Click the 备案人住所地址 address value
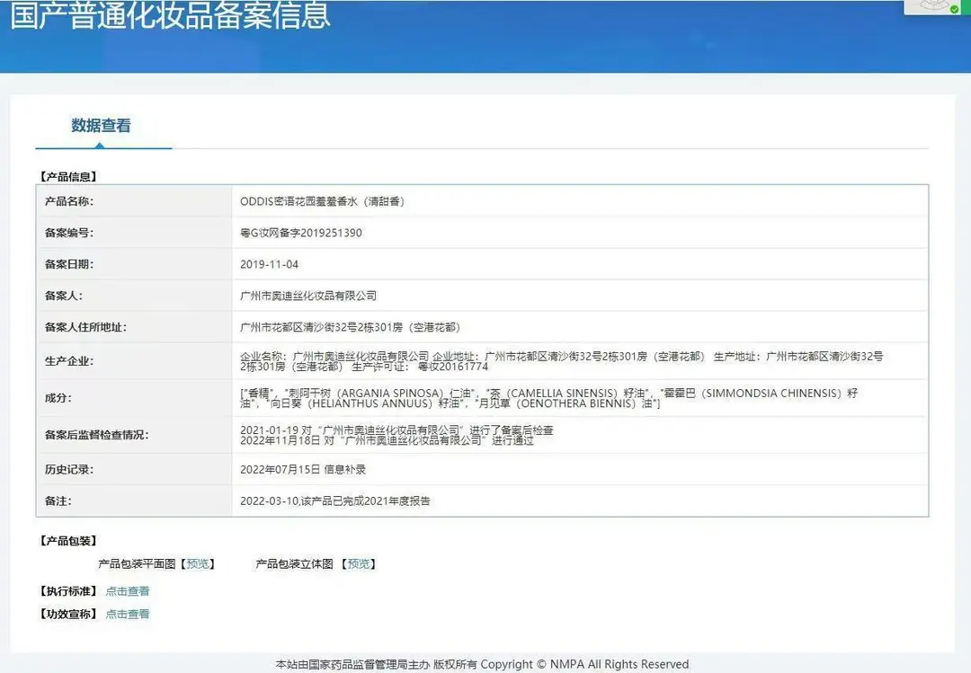The width and height of the screenshot is (971, 673). tap(350, 327)
